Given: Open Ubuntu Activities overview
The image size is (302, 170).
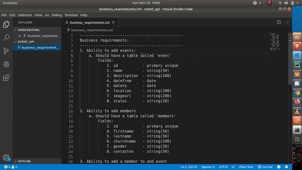Looking at the screenshot, I should coord(10,3).
